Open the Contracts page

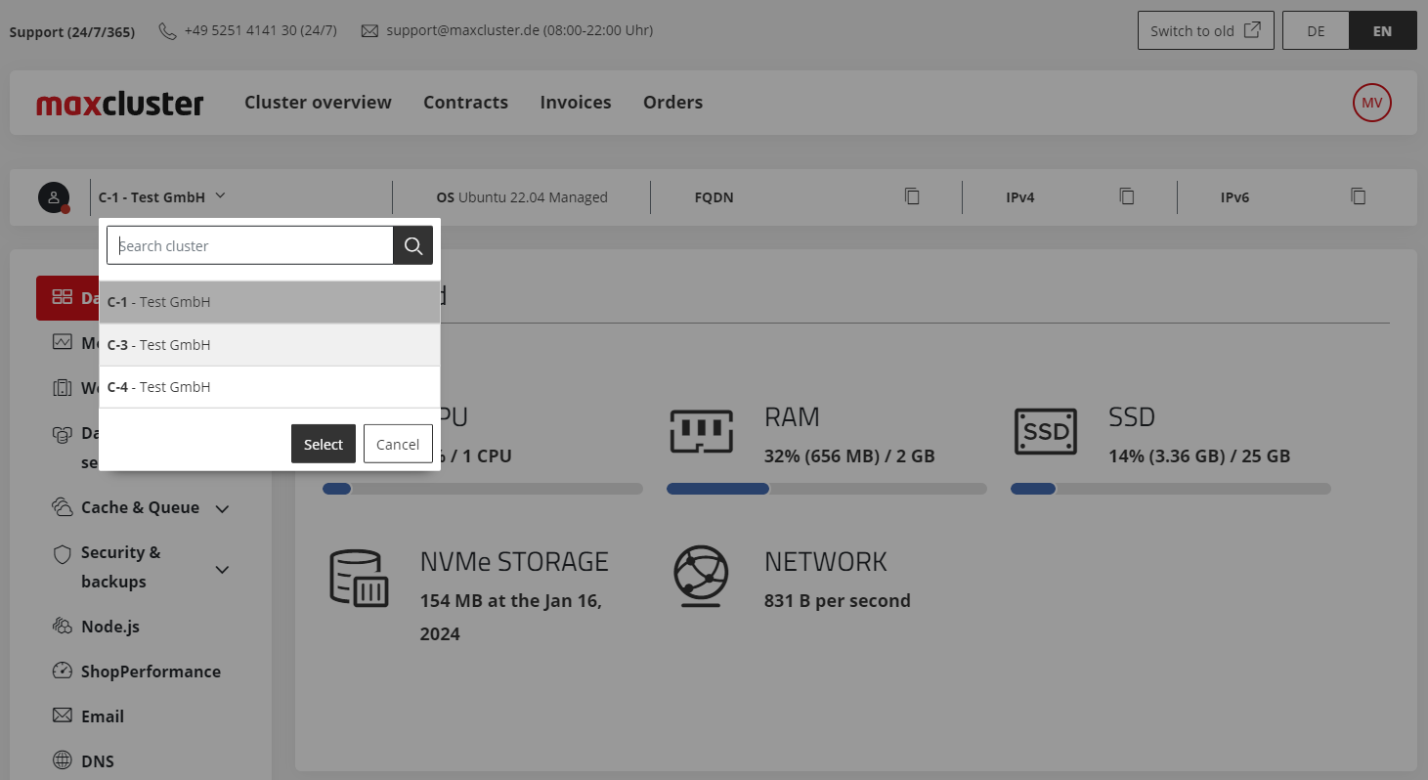point(465,103)
